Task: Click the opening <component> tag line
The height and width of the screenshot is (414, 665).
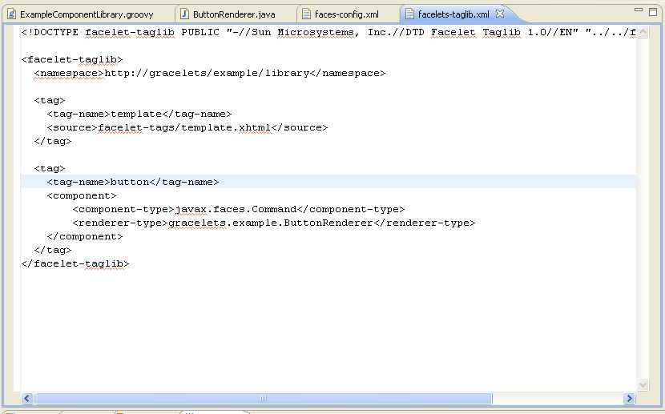Action: click(82, 195)
